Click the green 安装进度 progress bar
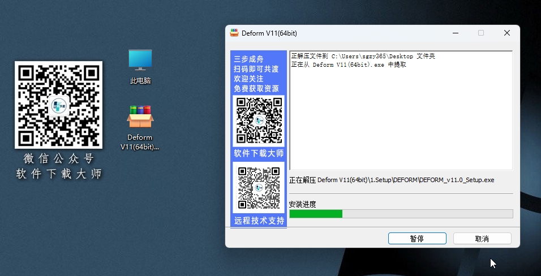This screenshot has height=276, width=541. [401, 214]
